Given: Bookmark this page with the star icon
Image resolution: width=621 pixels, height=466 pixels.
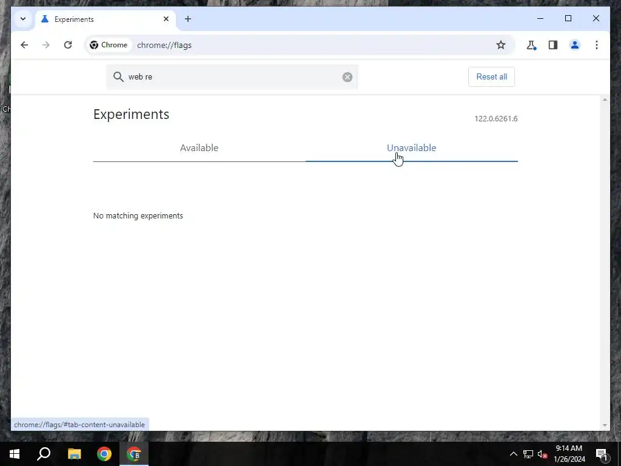Looking at the screenshot, I should coord(500,45).
